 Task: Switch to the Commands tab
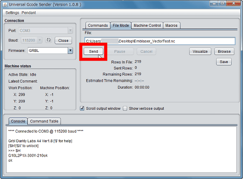98,26
